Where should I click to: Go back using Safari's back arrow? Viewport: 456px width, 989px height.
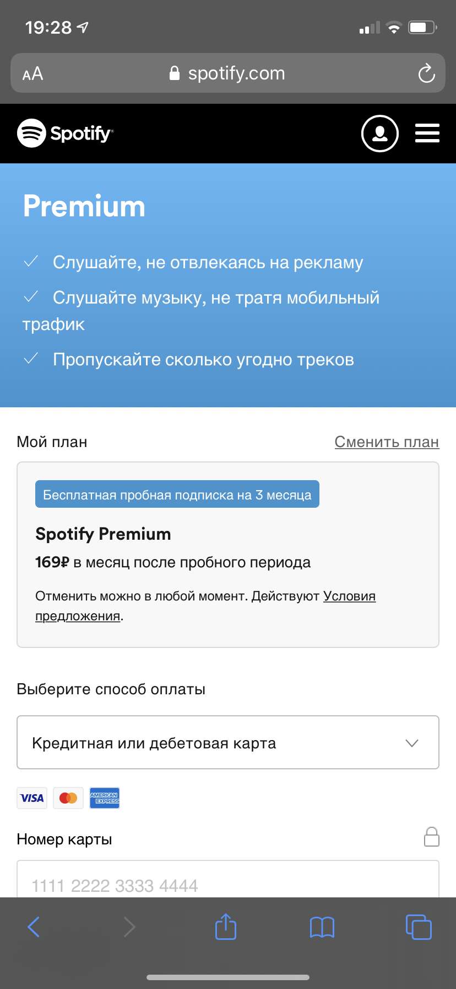pos(34,927)
